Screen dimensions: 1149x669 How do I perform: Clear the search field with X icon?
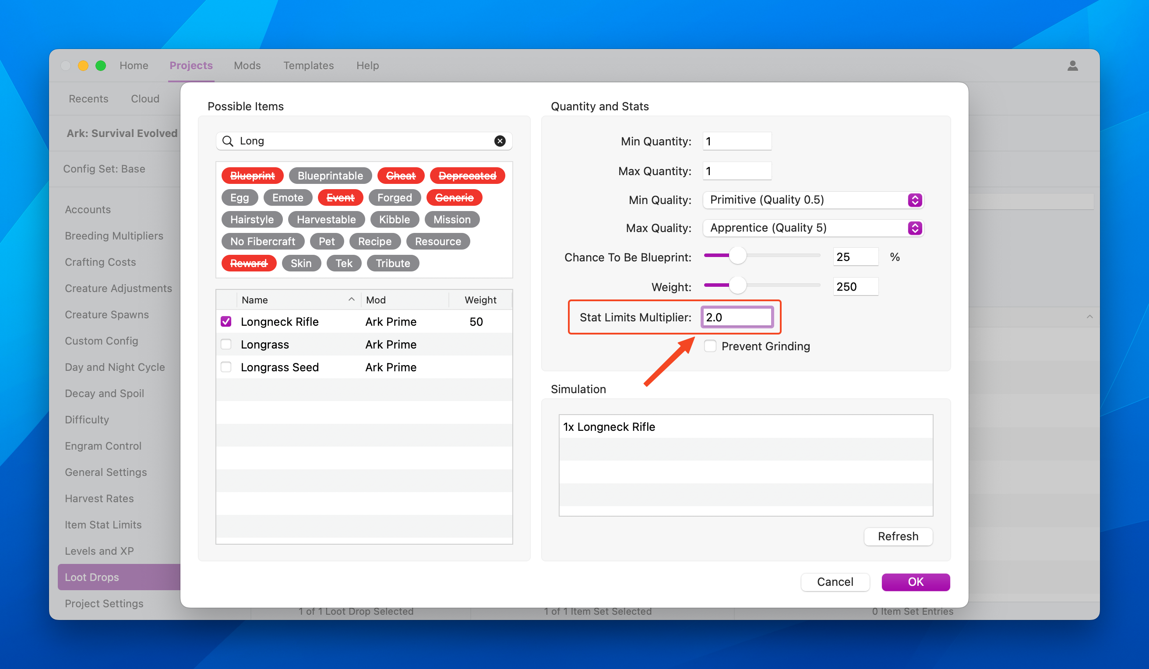[500, 141]
